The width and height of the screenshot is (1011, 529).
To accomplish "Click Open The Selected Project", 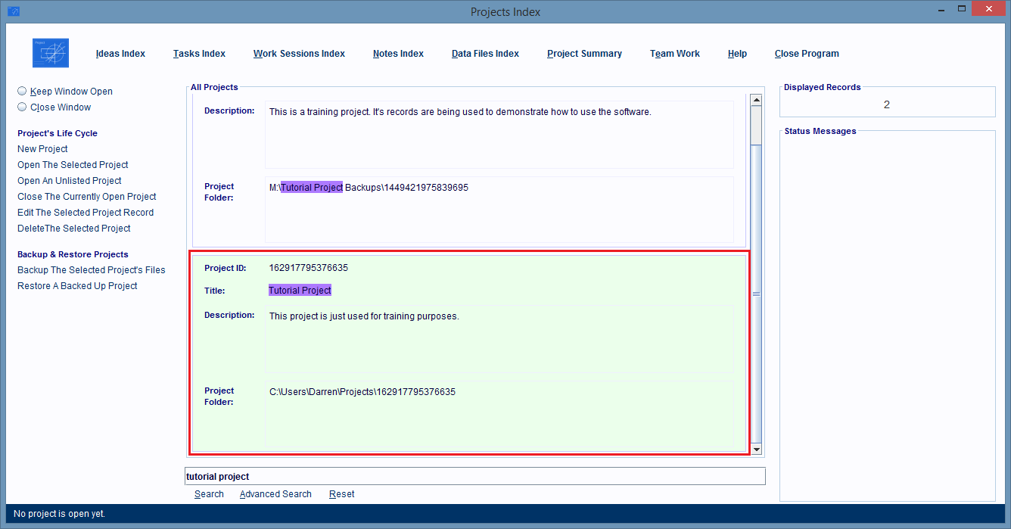I will [73, 165].
